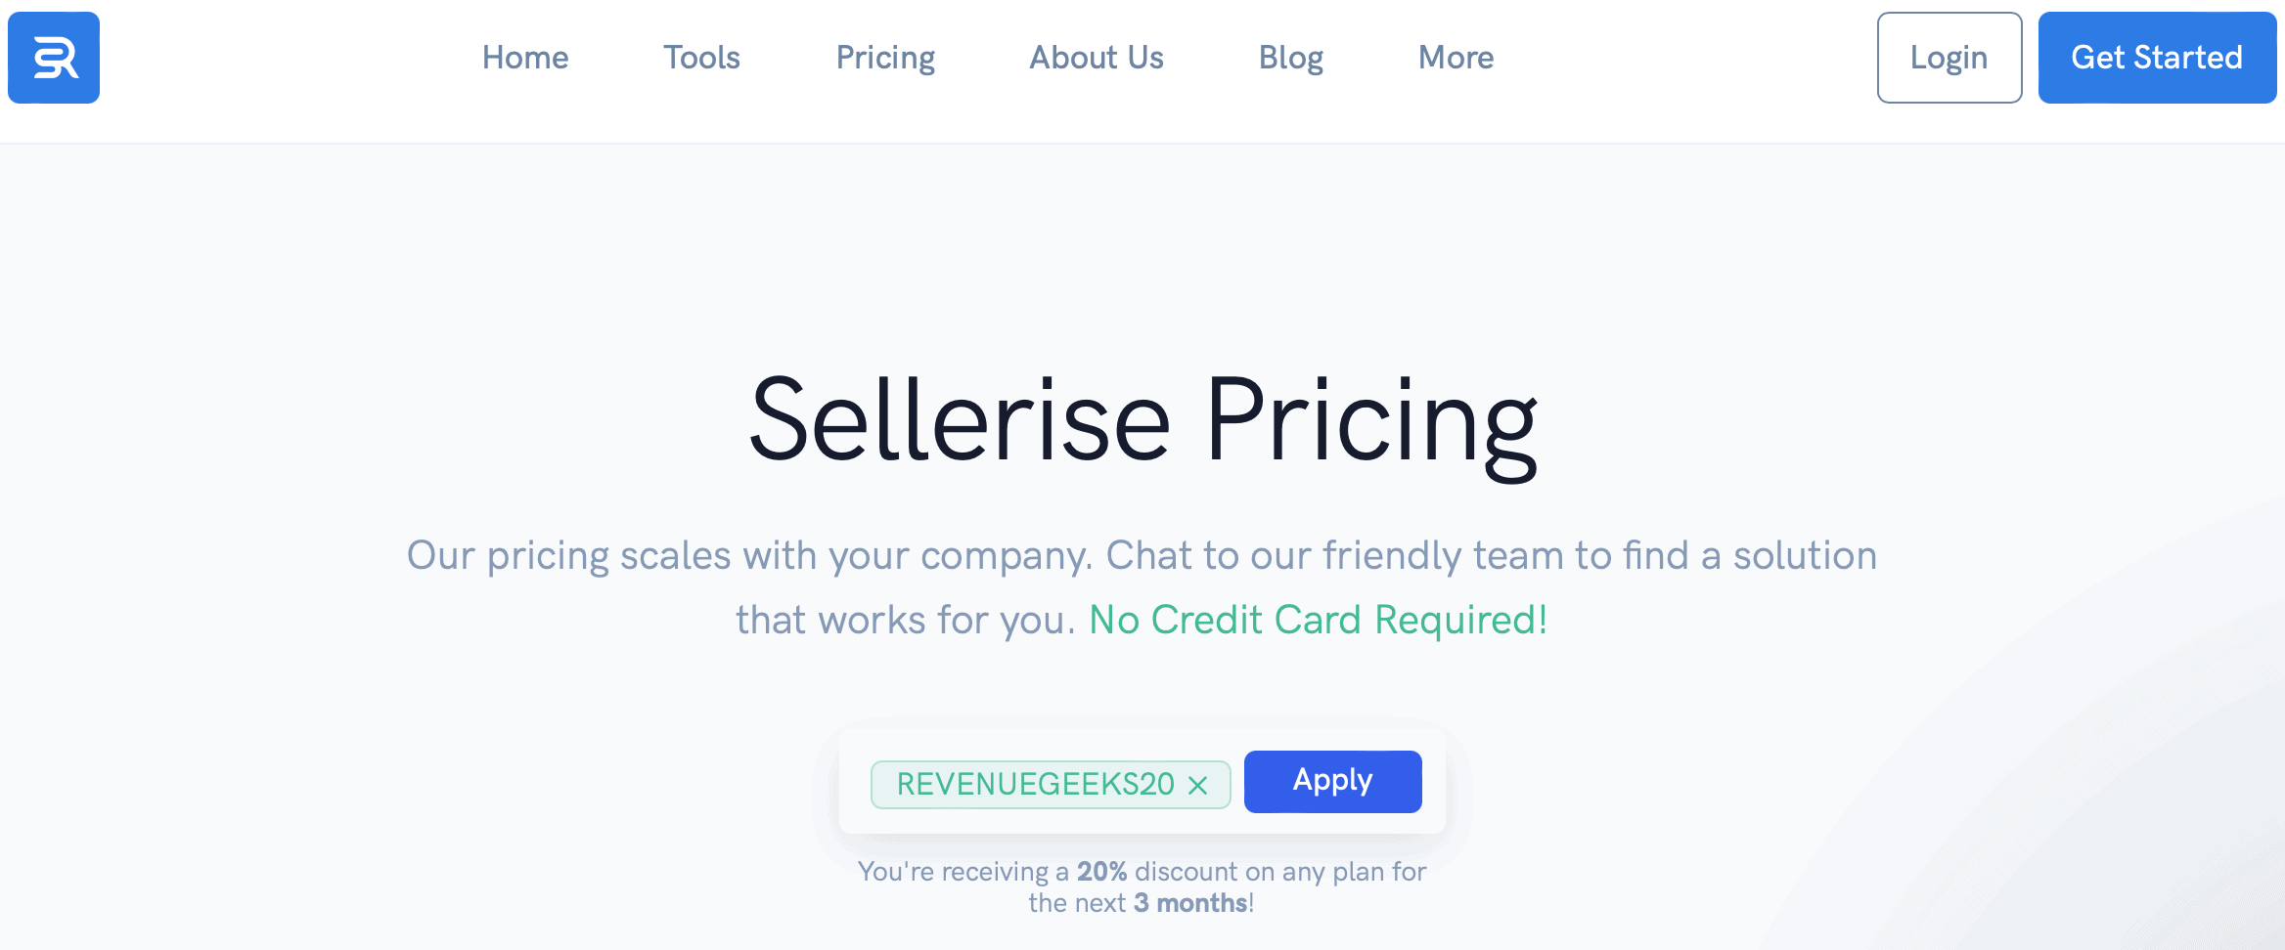Screen dimensions: 2285x950
Task: Click the Login button
Action: [x=1949, y=58]
